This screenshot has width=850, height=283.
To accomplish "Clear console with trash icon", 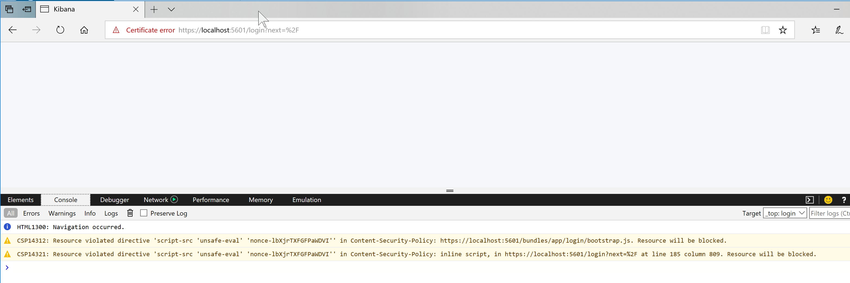I will click(x=130, y=213).
